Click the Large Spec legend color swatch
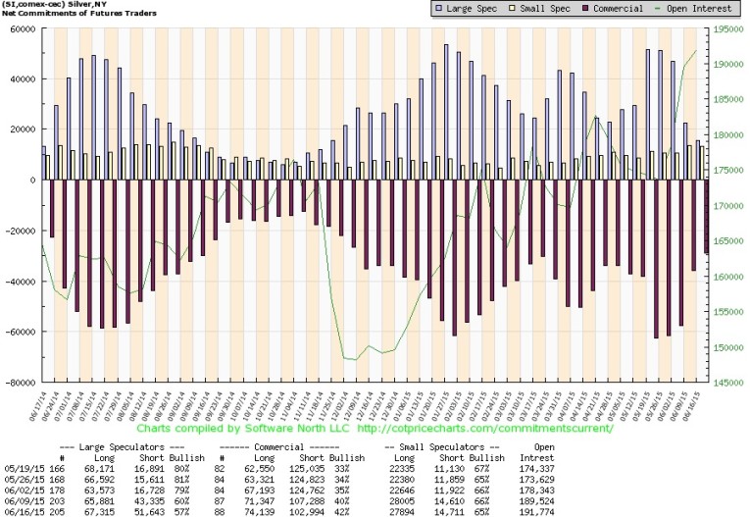The width and height of the screenshot is (750, 517). tap(436, 8)
